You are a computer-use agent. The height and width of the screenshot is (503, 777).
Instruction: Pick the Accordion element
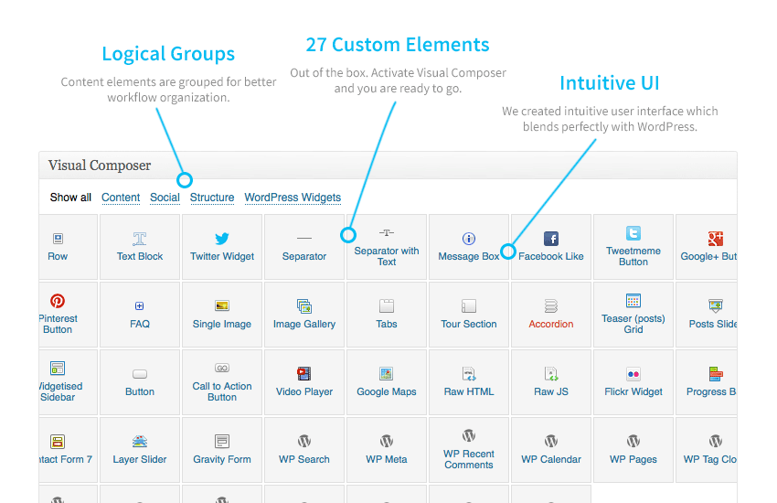(x=551, y=315)
